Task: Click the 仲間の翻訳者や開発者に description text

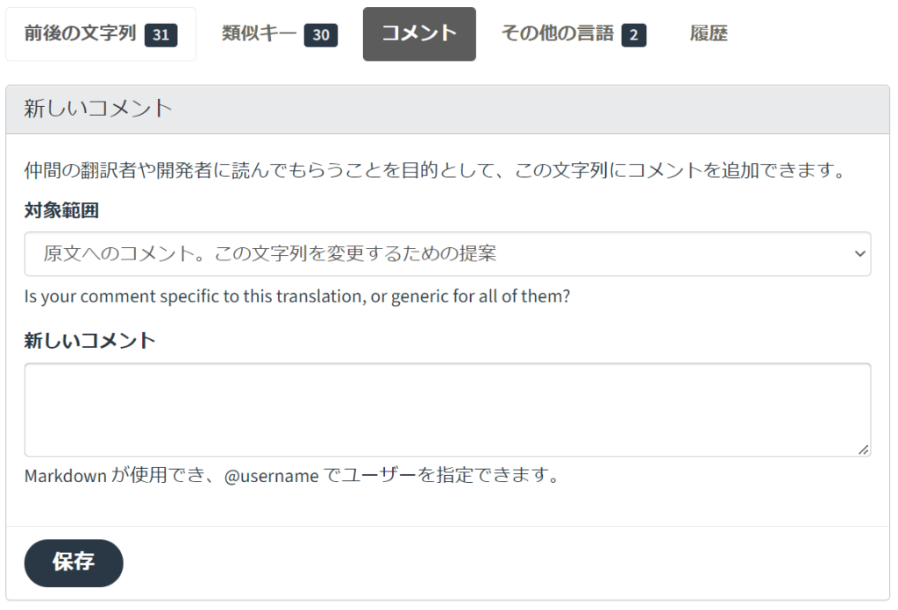Action: pos(435,170)
